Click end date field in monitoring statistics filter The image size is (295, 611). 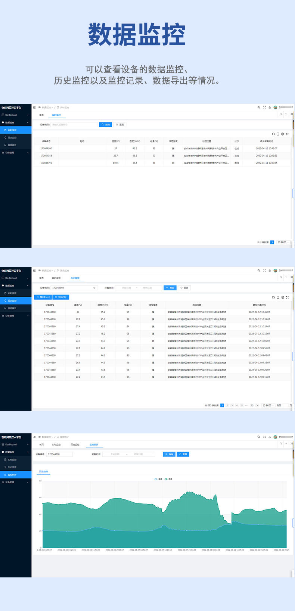pos(139,454)
